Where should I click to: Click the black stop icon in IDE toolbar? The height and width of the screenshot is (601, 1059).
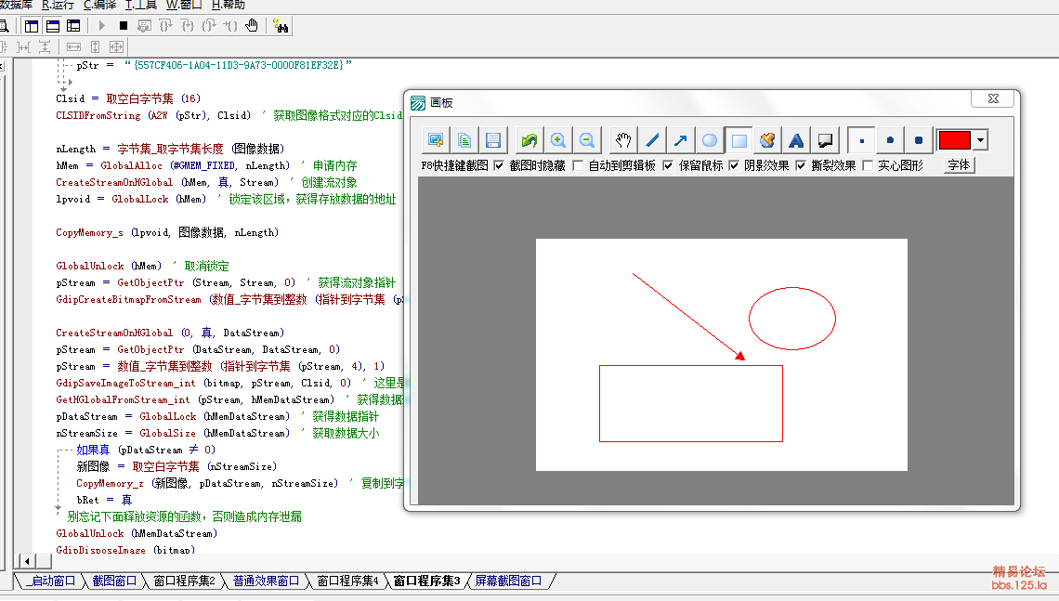point(123,26)
